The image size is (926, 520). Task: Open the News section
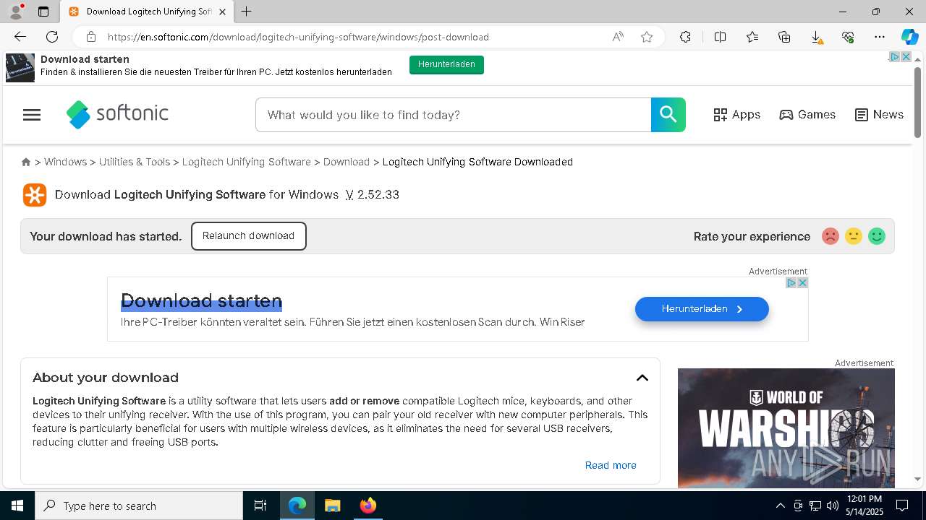point(879,115)
